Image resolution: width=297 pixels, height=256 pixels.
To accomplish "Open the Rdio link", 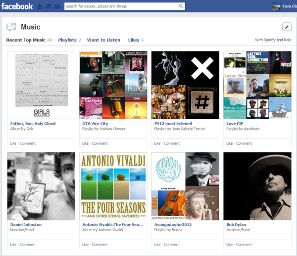I will pyautogui.click(x=287, y=40).
